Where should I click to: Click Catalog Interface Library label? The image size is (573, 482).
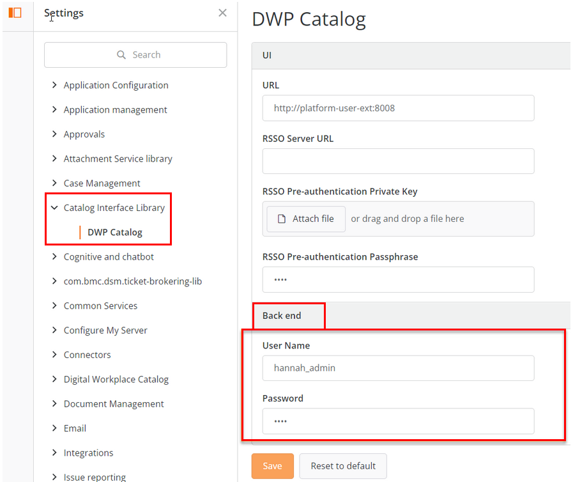[114, 208]
